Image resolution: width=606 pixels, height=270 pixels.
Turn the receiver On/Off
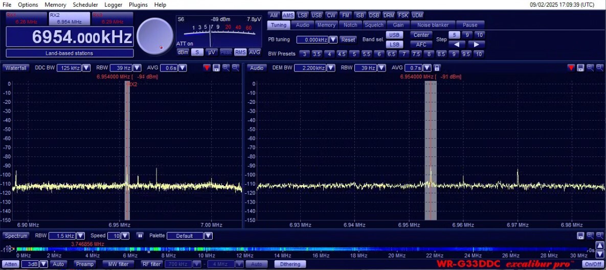click(x=593, y=264)
